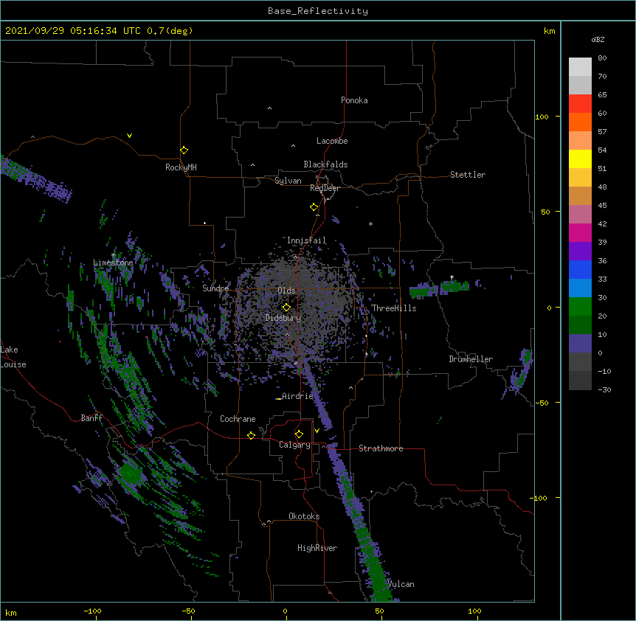The image size is (636, 621).
Task: Click the Okotoks label
Action: click(x=304, y=516)
